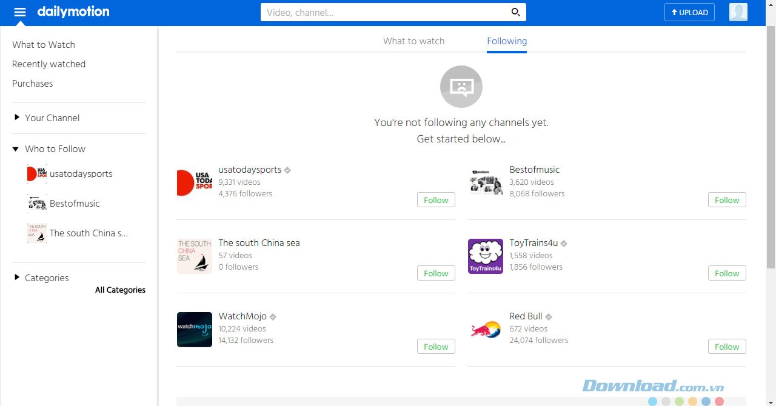This screenshot has height=406, width=776.
Task: Open the ToyTrains4u channel icon
Action: [485, 256]
